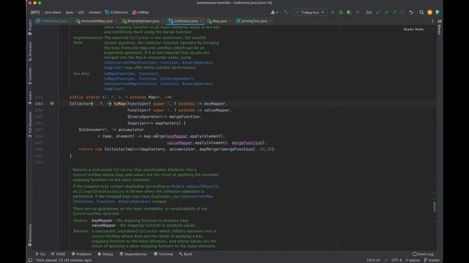This screenshot has height=263, width=469.
Task: Click the Git commit checkmark icon
Action: [x=386, y=12]
